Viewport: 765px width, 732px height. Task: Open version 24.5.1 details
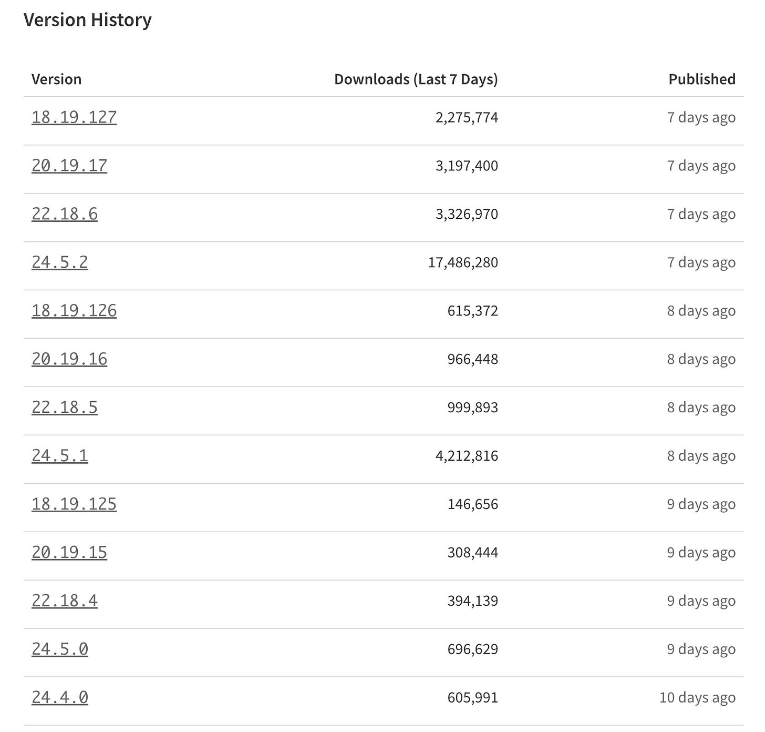tap(60, 455)
